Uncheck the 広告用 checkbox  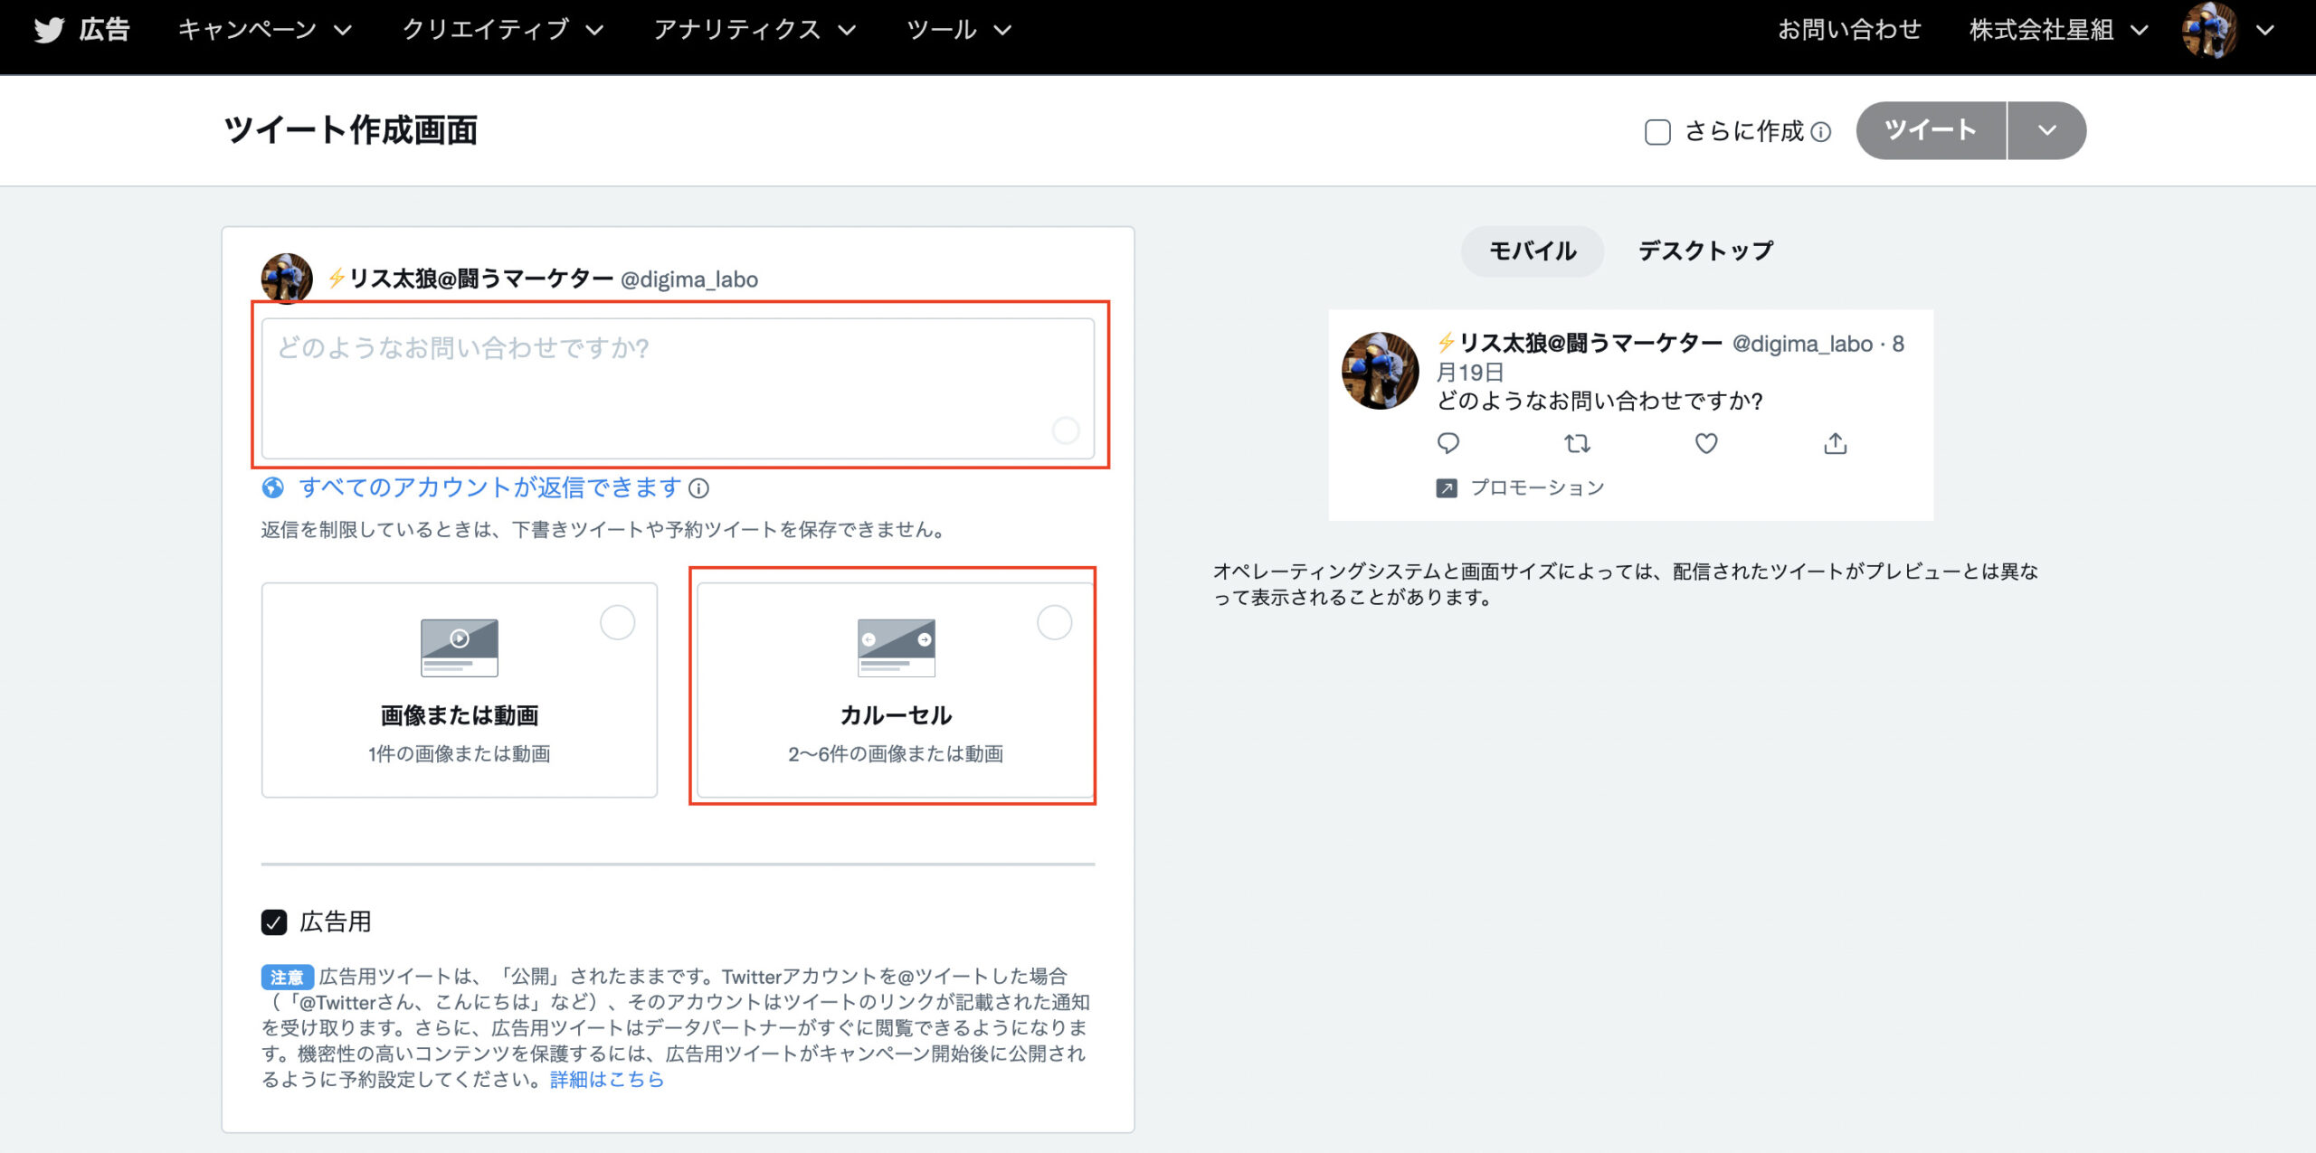click(272, 922)
